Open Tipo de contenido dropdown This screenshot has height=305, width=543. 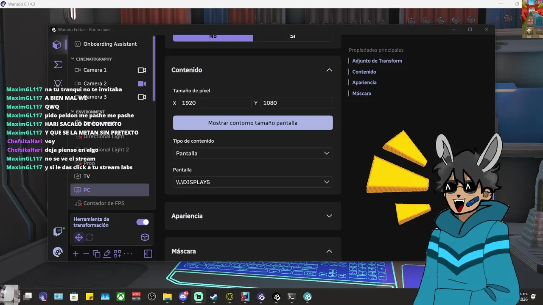[x=253, y=153]
